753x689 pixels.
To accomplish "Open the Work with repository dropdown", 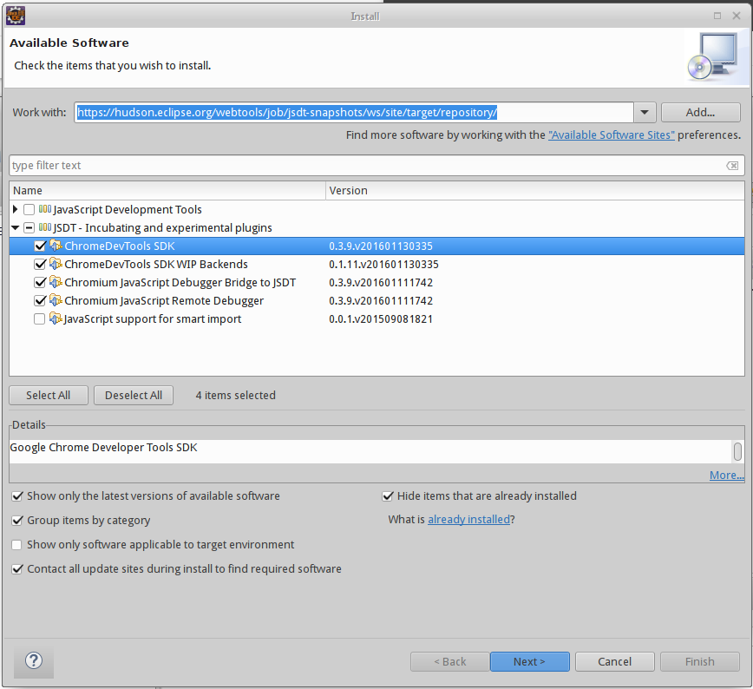I will [645, 113].
